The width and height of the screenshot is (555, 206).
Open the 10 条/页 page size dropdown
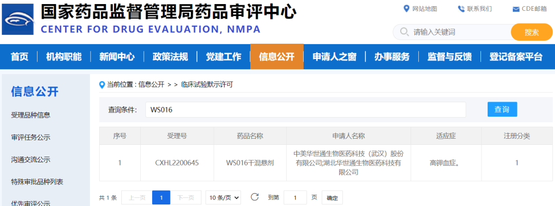[224, 197]
